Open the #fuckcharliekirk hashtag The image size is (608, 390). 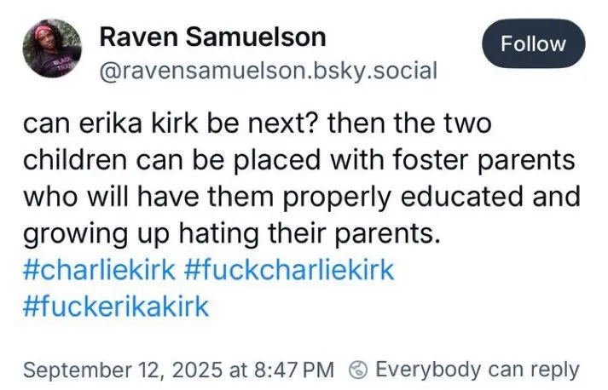(289, 270)
